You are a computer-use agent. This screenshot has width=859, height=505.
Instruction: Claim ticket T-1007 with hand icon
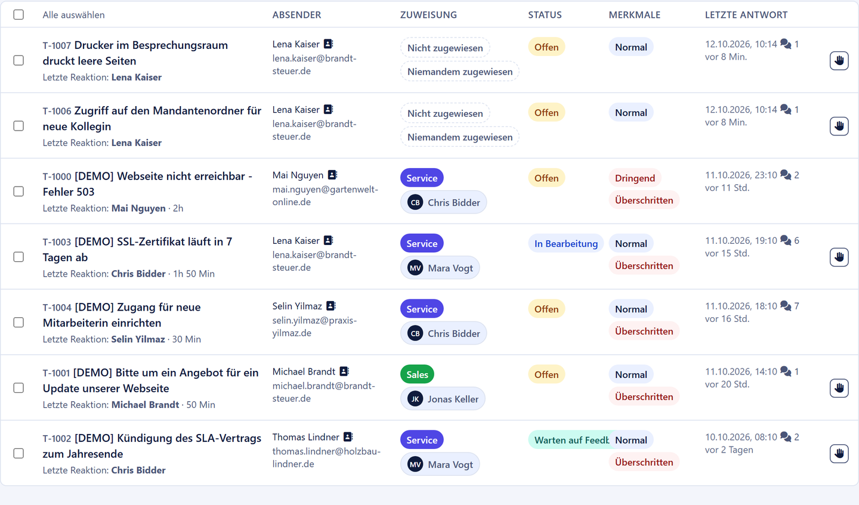pyautogui.click(x=839, y=60)
